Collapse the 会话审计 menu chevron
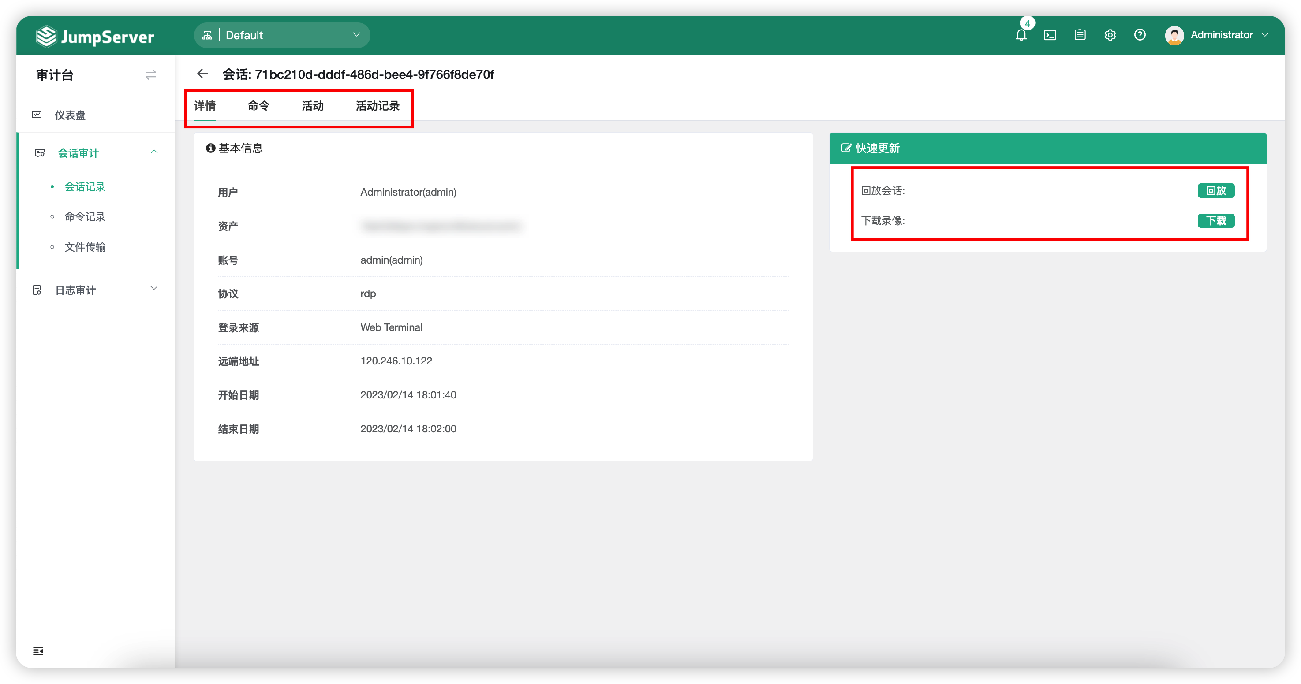 [154, 152]
